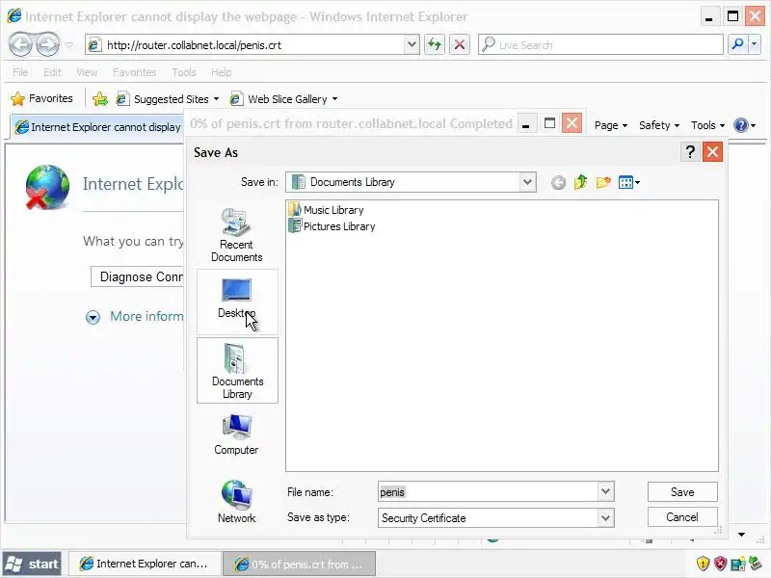Open search provider dropdown arrow
This screenshot has width=771, height=578.
point(755,44)
